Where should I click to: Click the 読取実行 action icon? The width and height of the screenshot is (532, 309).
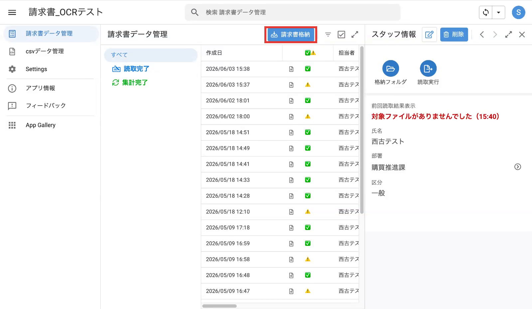[x=428, y=68]
